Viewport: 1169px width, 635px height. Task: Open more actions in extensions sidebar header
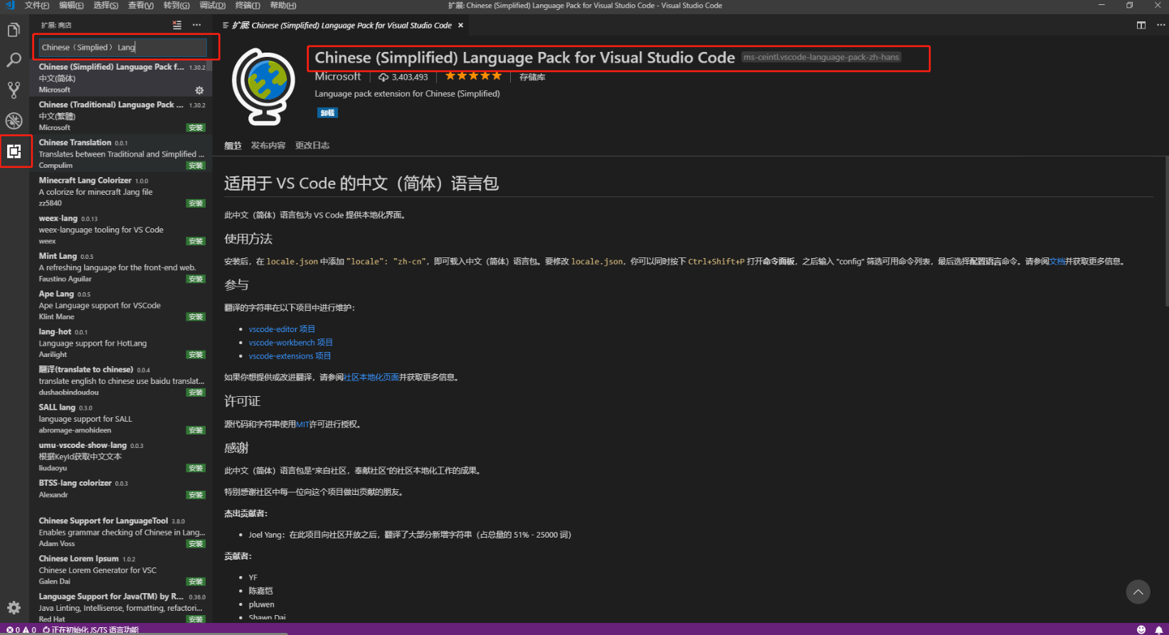(x=197, y=25)
